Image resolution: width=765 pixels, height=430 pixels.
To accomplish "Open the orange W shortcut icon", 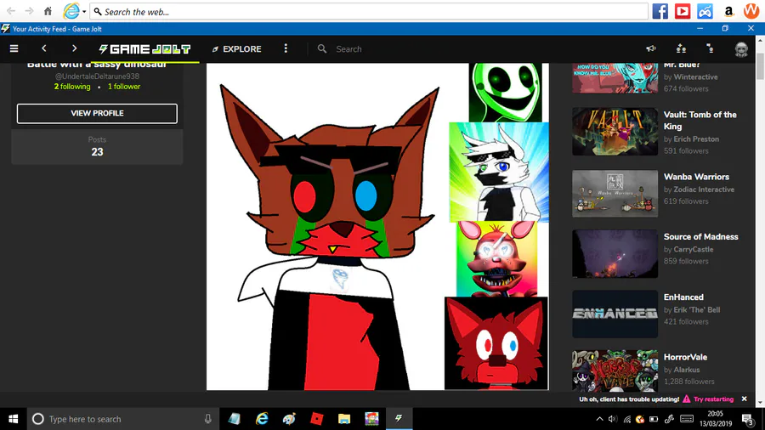I will (751, 11).
